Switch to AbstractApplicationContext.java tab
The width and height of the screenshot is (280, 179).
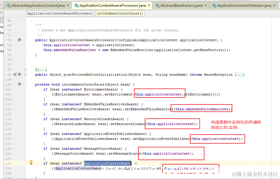(38, 6)
